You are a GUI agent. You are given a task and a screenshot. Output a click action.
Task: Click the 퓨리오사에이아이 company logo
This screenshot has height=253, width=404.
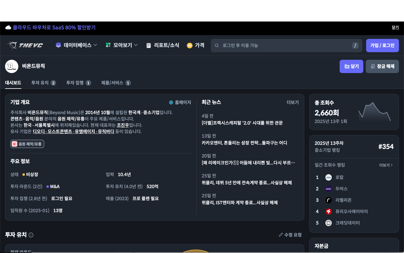329,212
